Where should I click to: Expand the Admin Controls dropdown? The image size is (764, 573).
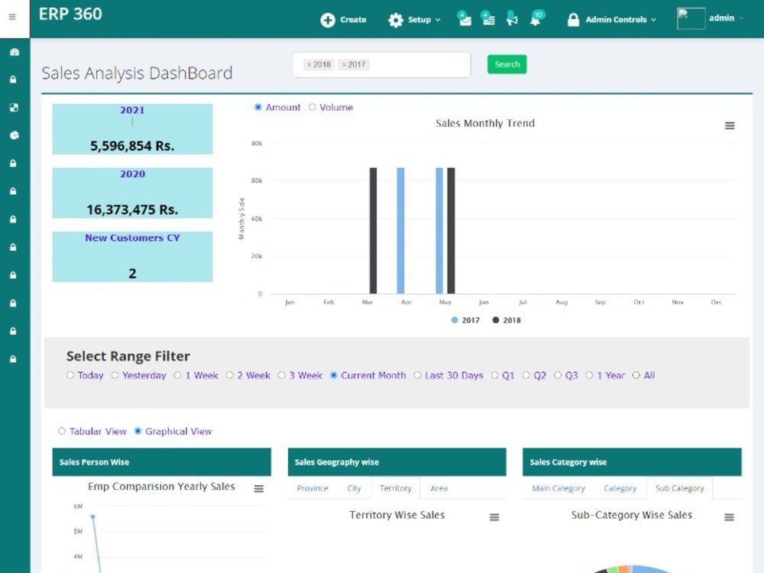653,20
